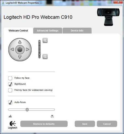Click the pan down arrow
Viewport: 124px width, 134px height.
[x=20, y=57]
